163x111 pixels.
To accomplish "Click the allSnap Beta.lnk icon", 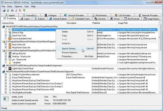I will tap(10, 53).
